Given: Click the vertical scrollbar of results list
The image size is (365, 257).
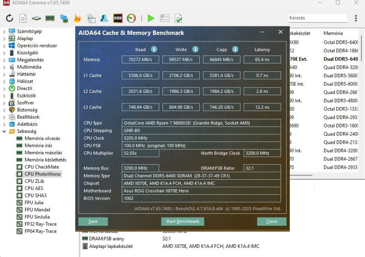Looking at the screenshot, I should click(361, 49).
